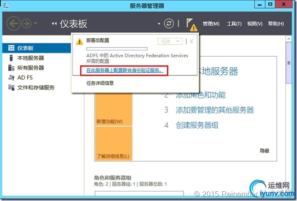297x201 pixels.
Task: Click the Server Manager title bar icon
Action: pos(6,6)
